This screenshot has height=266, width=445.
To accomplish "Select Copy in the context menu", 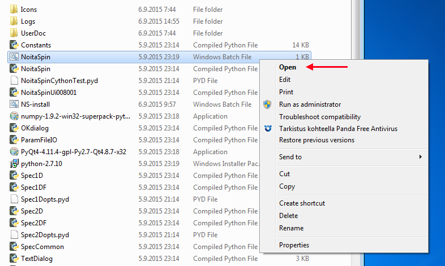I will (287, 186).
